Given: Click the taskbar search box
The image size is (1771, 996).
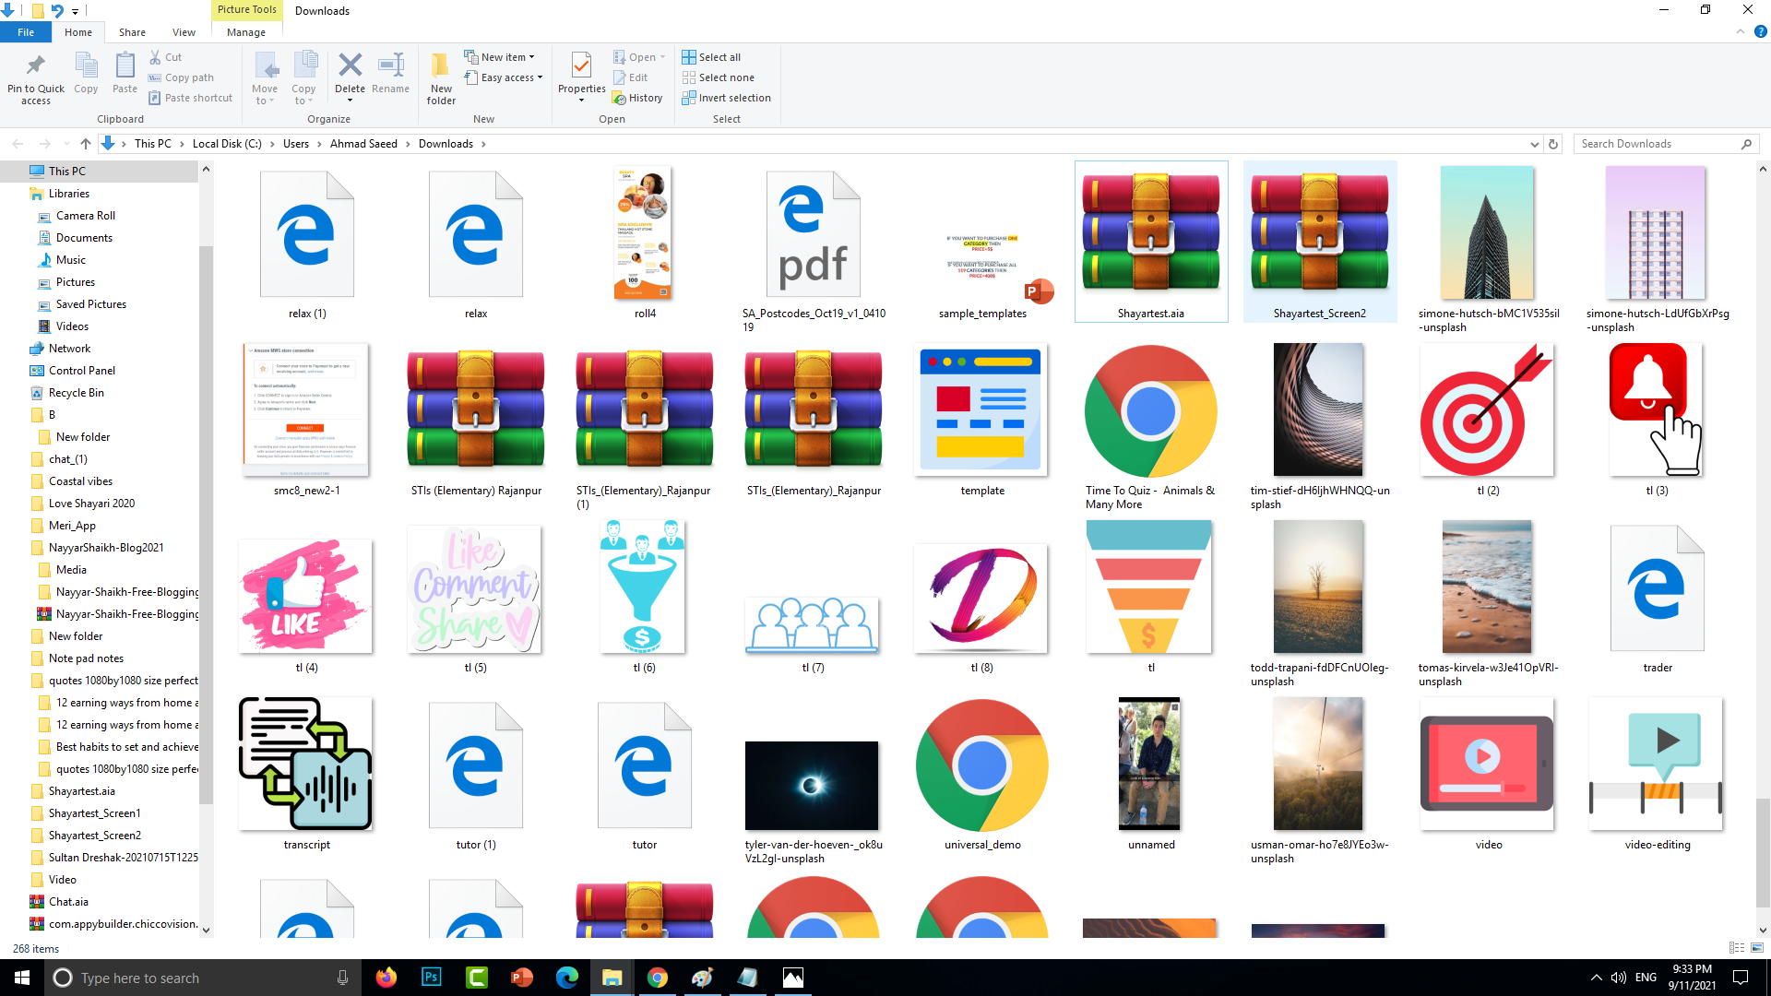Looking at the screenshot, I should point(203,978).
